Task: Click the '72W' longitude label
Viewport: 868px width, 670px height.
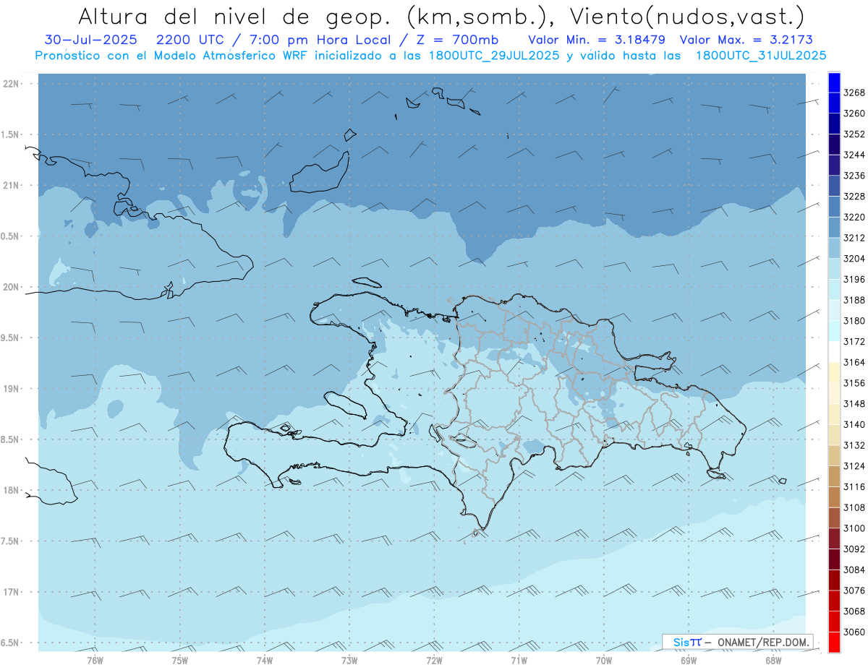Action: [x=434, y=661]
